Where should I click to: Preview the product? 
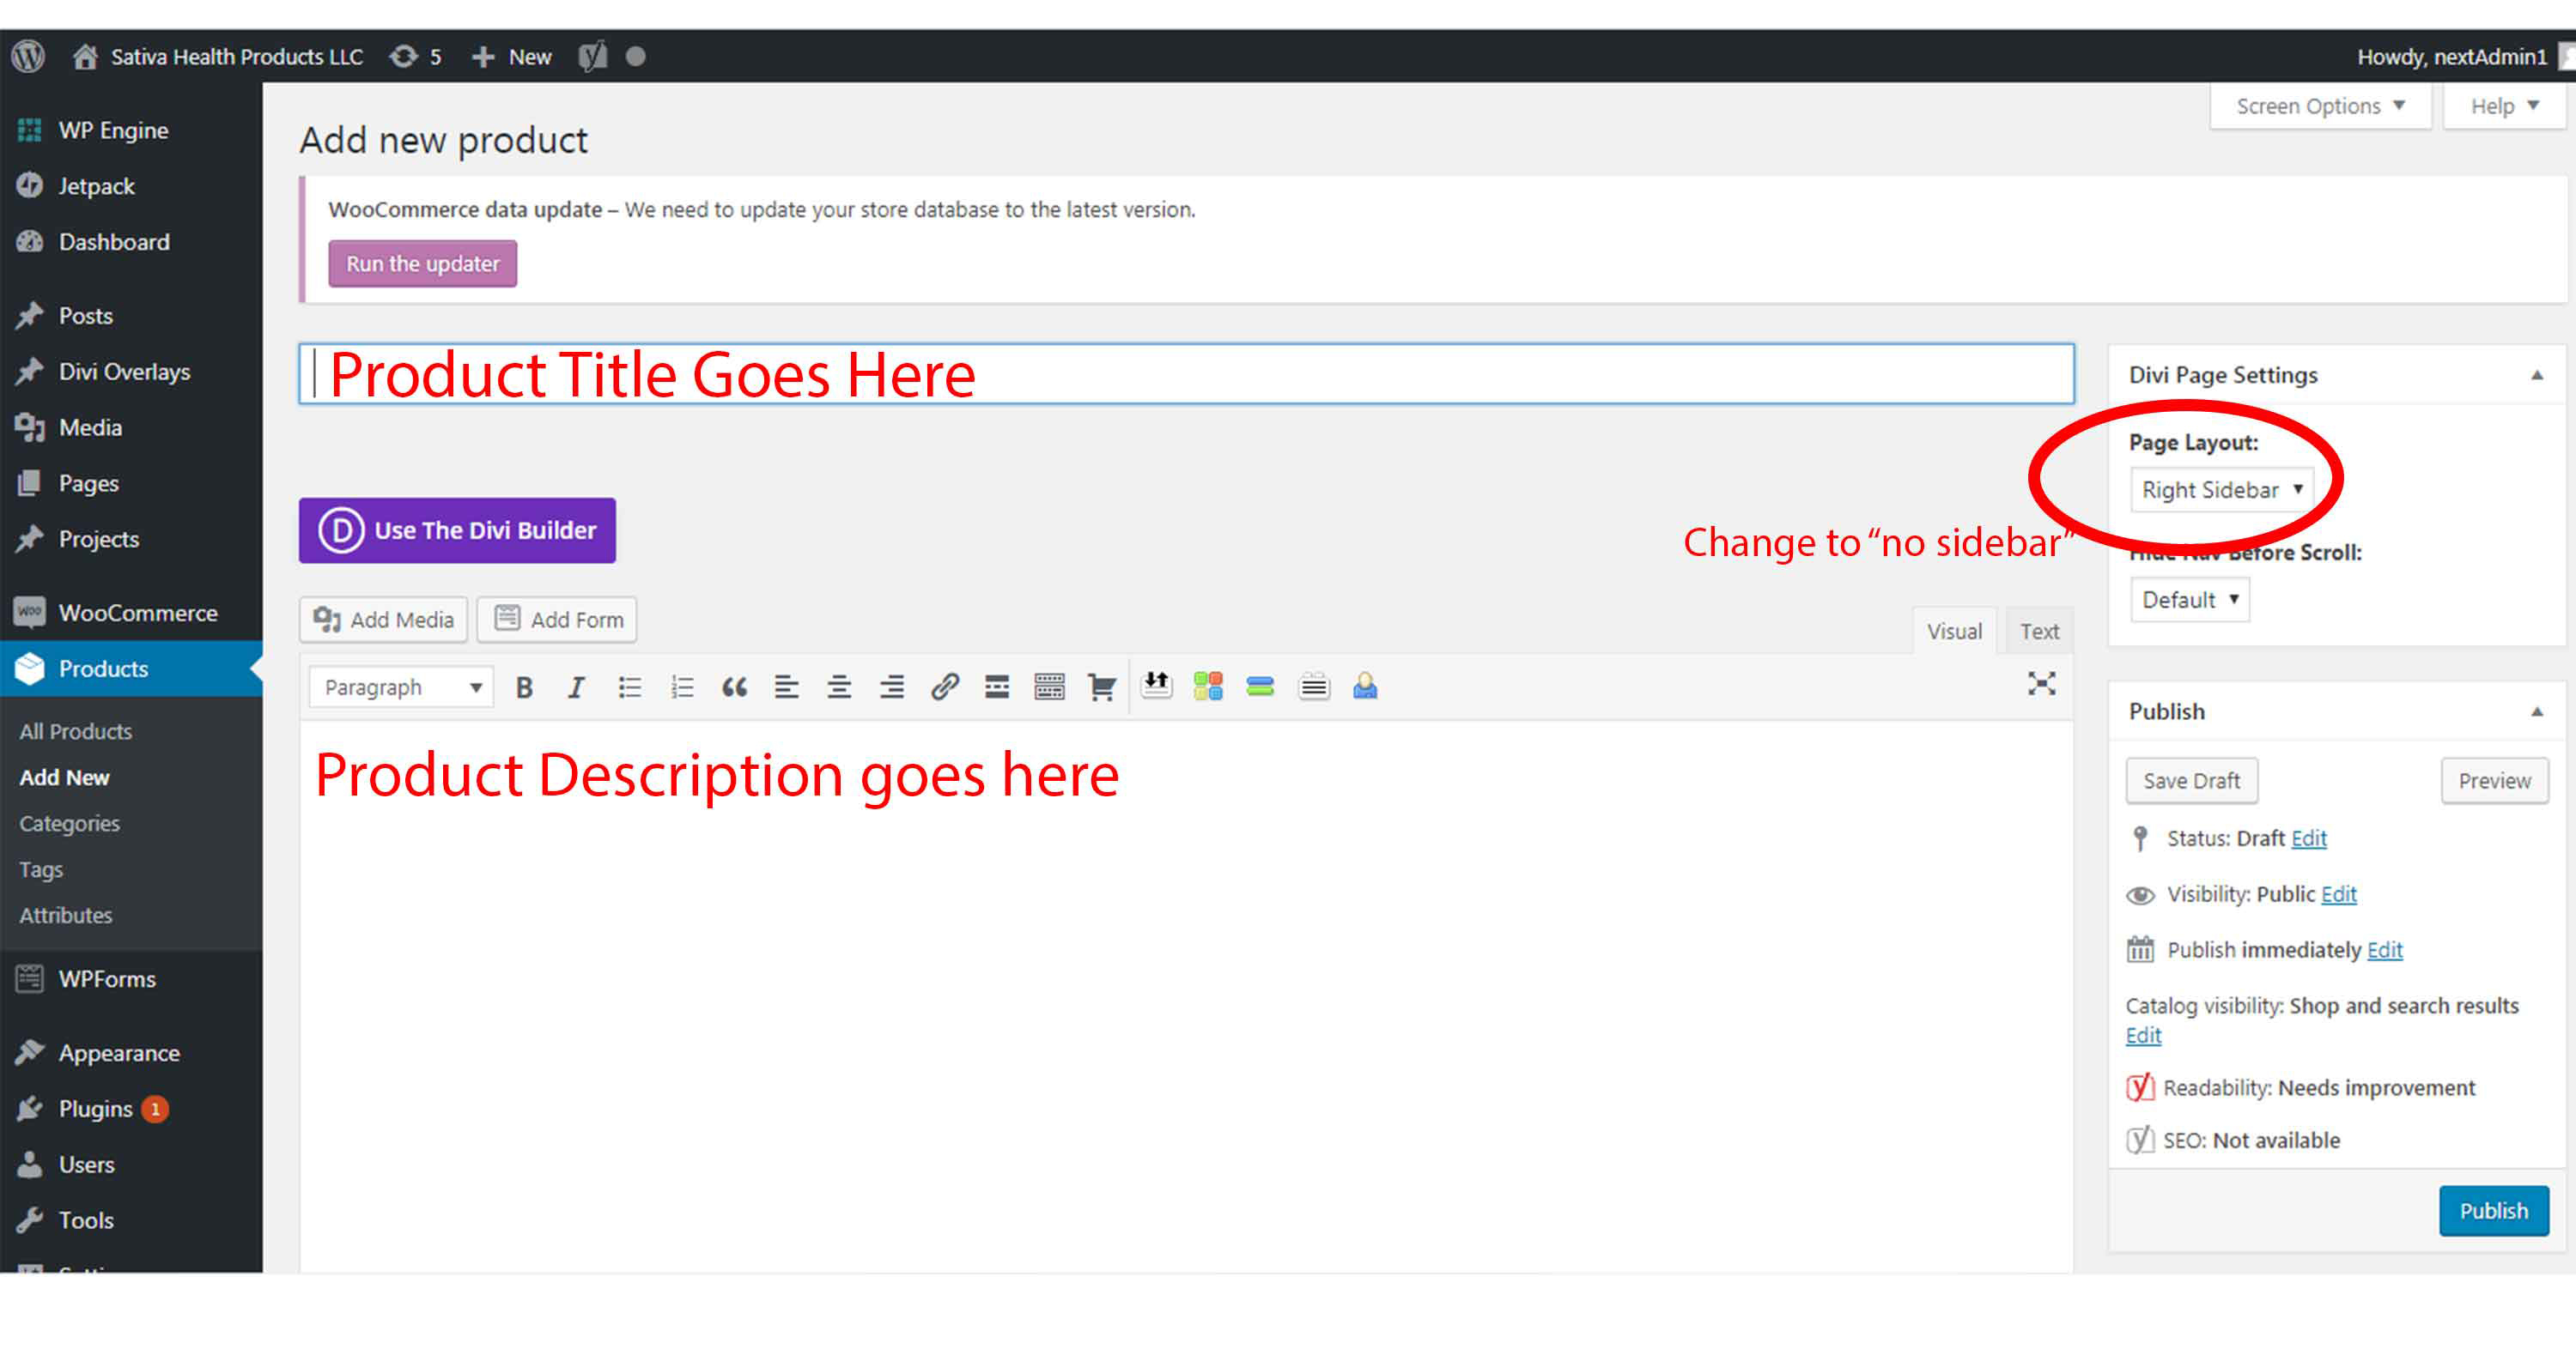click(x=2494, y=782)
